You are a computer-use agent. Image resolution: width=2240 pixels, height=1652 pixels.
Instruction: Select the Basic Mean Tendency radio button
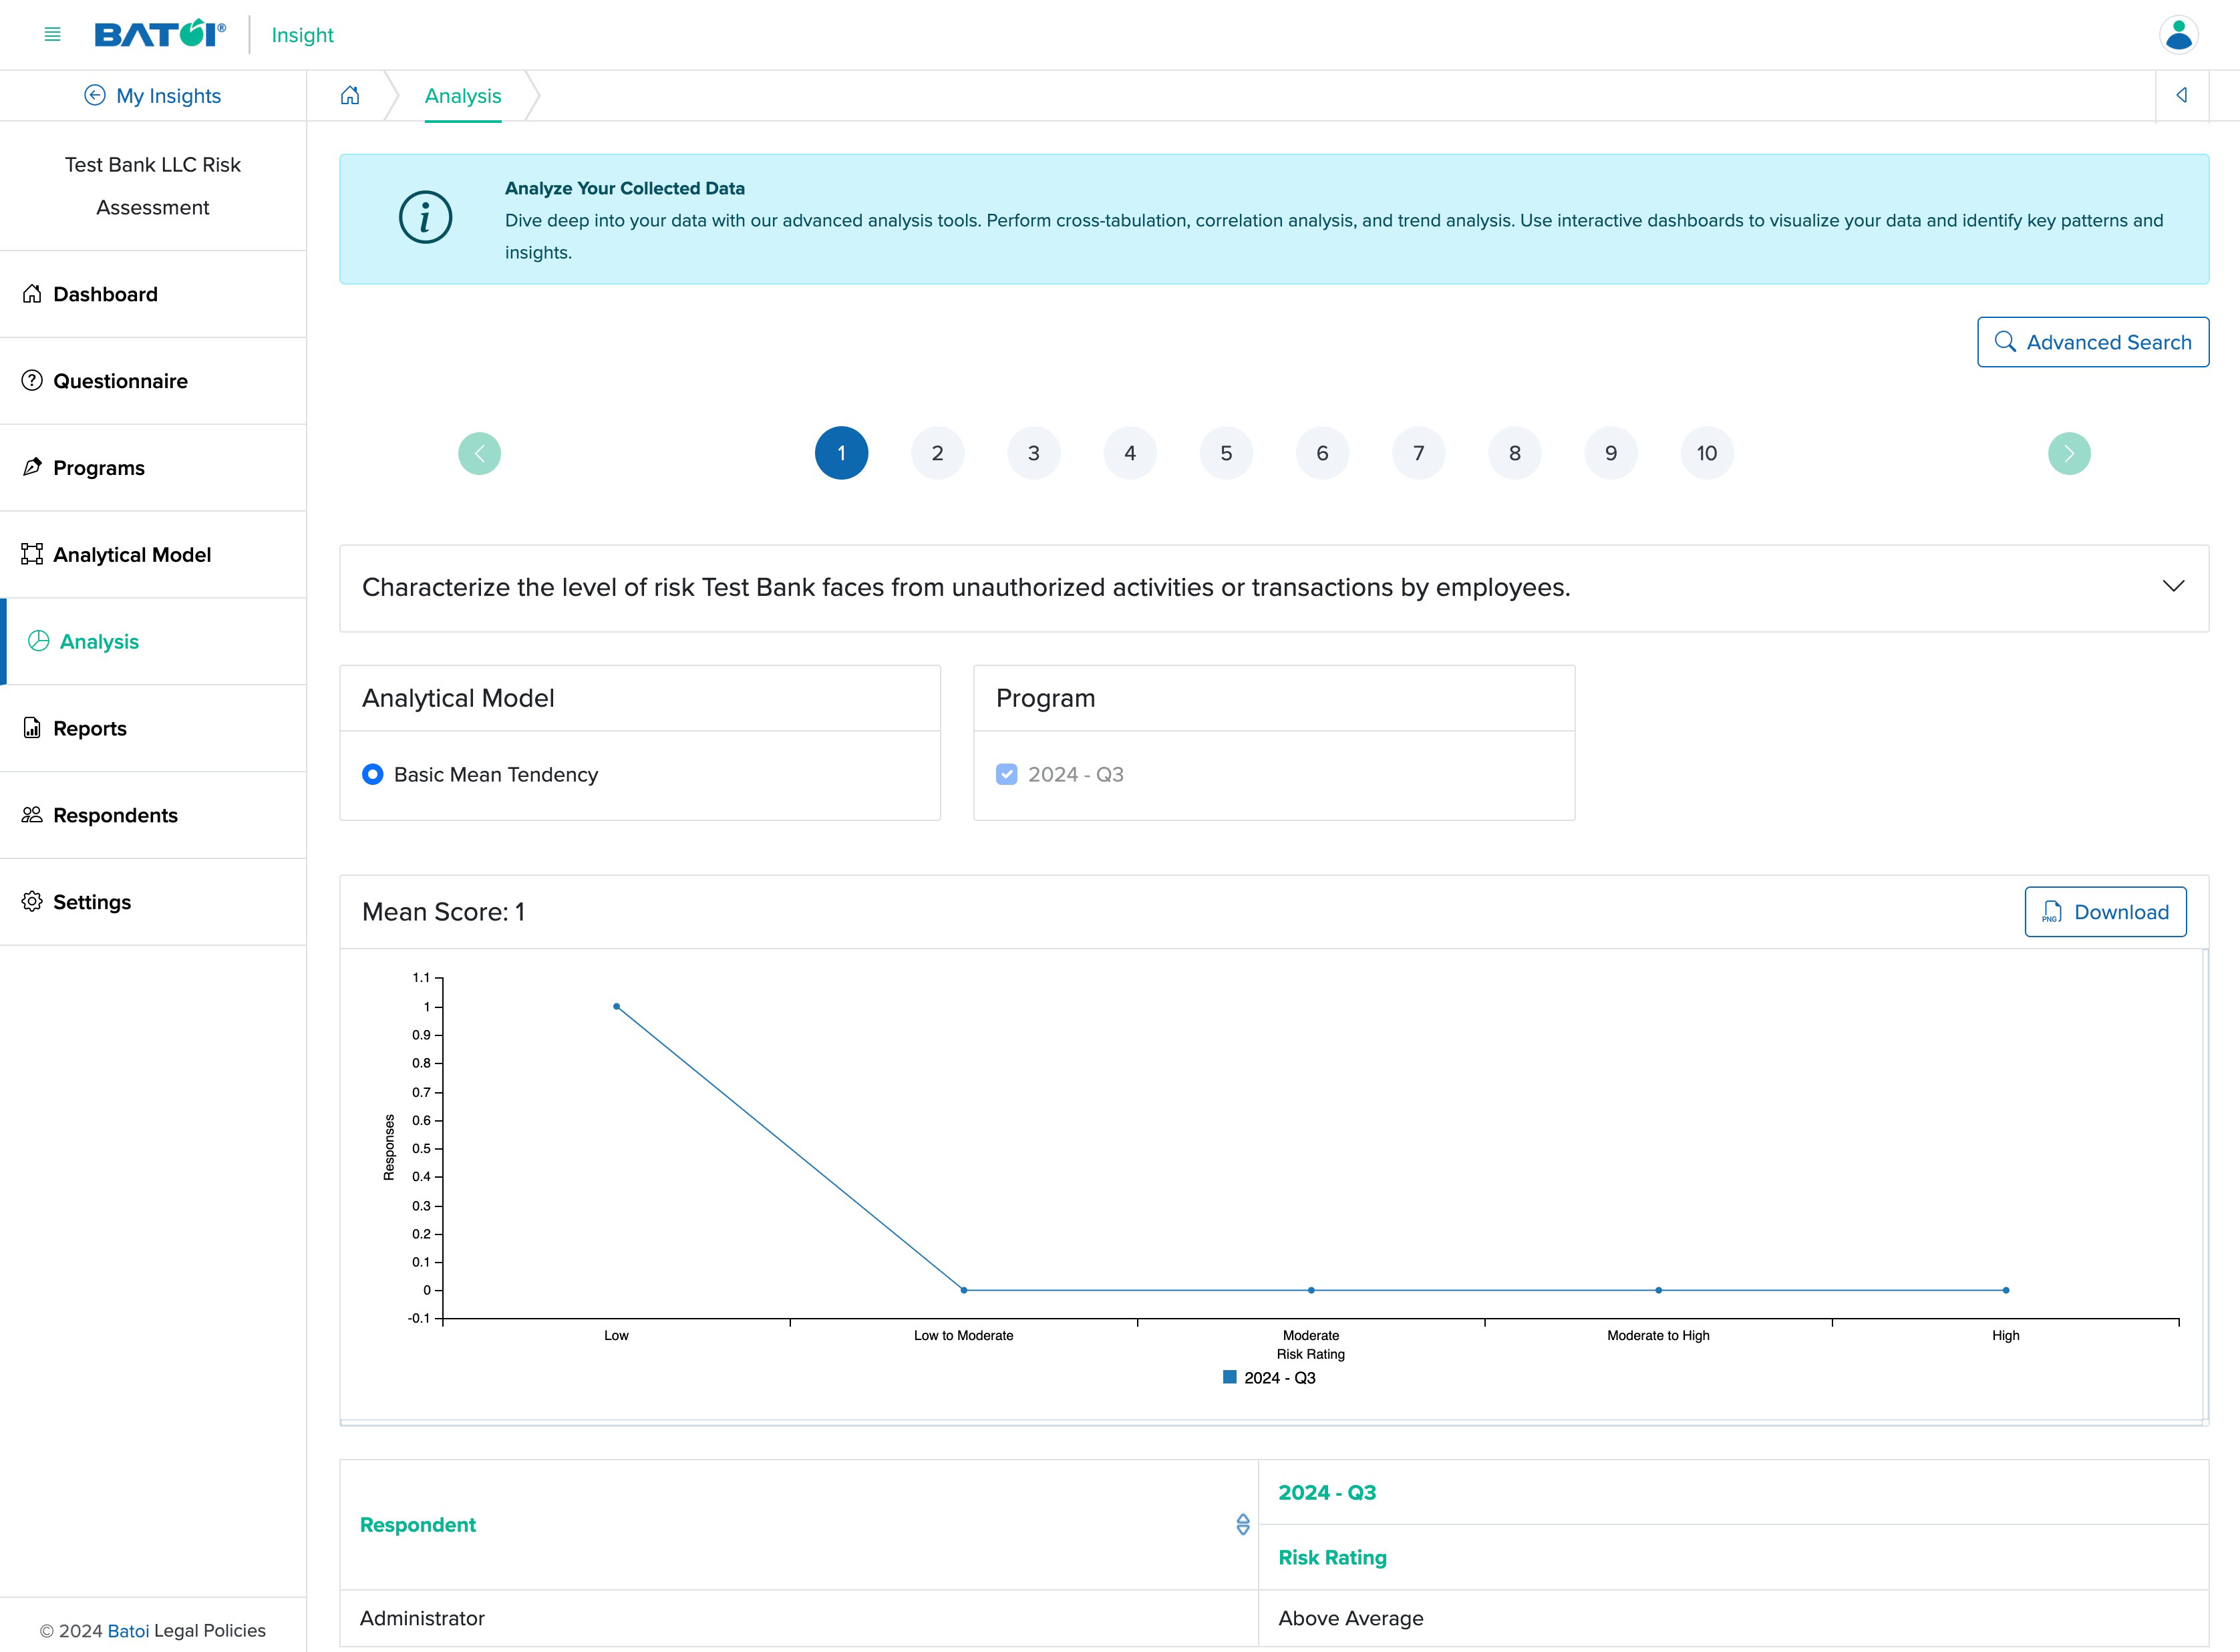click(370, 774)
